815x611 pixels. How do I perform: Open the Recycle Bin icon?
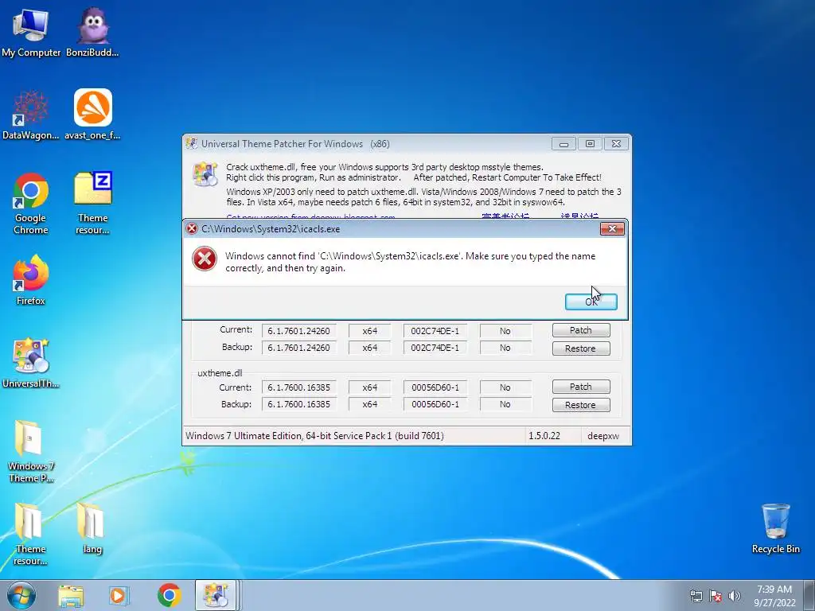(x=775, y=529)
